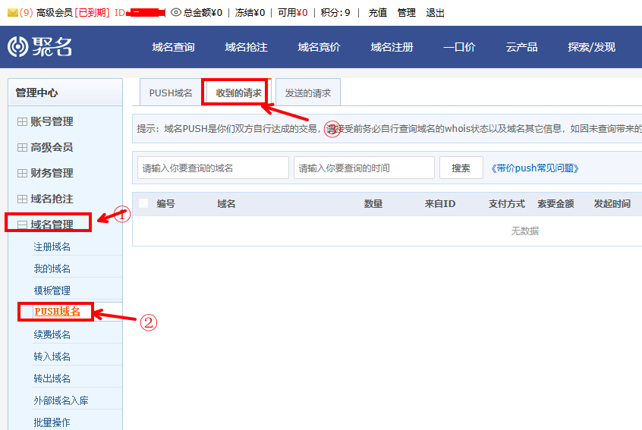This screenshot has width=642, height=430.
Task: Click the 搜索 button
Action: 461,168
